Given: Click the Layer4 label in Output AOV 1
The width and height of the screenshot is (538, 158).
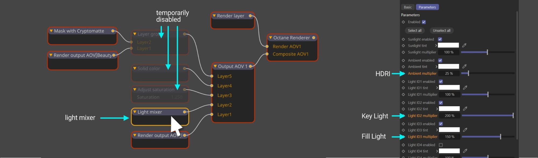Looking at the screenshot, I should click(225, 86).
